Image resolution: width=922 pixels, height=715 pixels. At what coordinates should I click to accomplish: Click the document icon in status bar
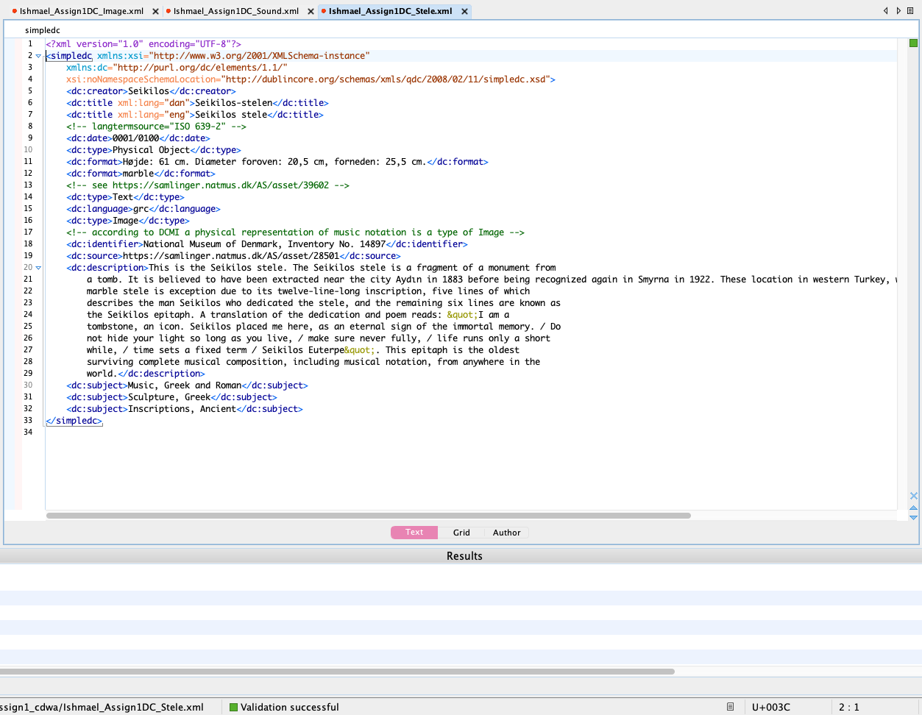(x=730, y=707)
